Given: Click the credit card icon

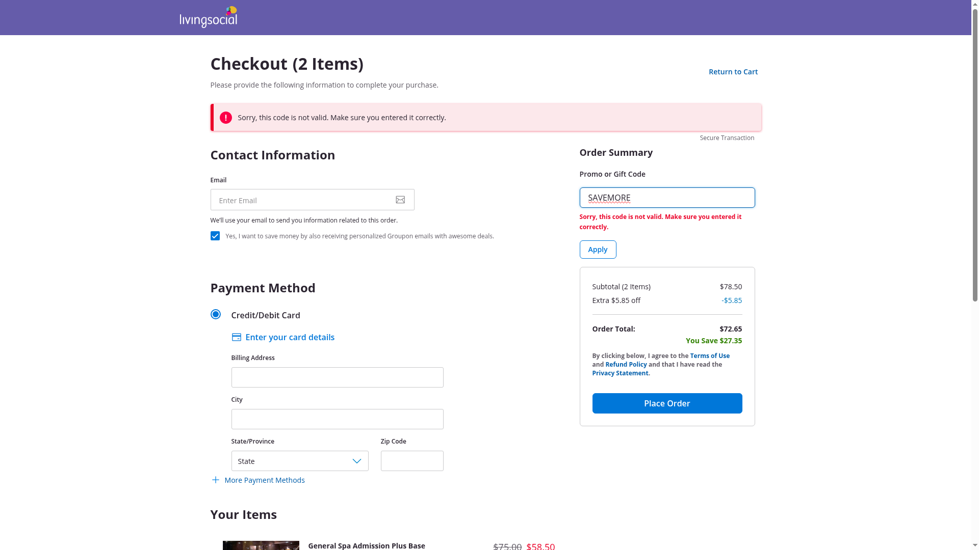Looking at the screenshot, I should coord(236,337).
